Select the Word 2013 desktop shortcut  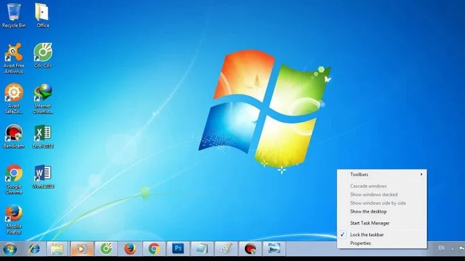42,176
